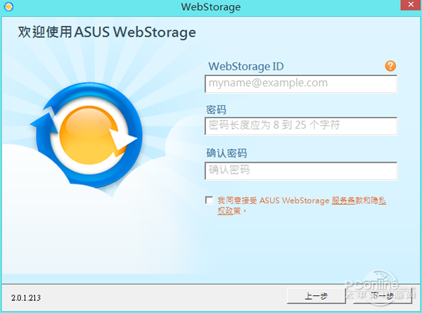Click the 密码 label above password field
422x313 pixels.
(x=216, y=110)
